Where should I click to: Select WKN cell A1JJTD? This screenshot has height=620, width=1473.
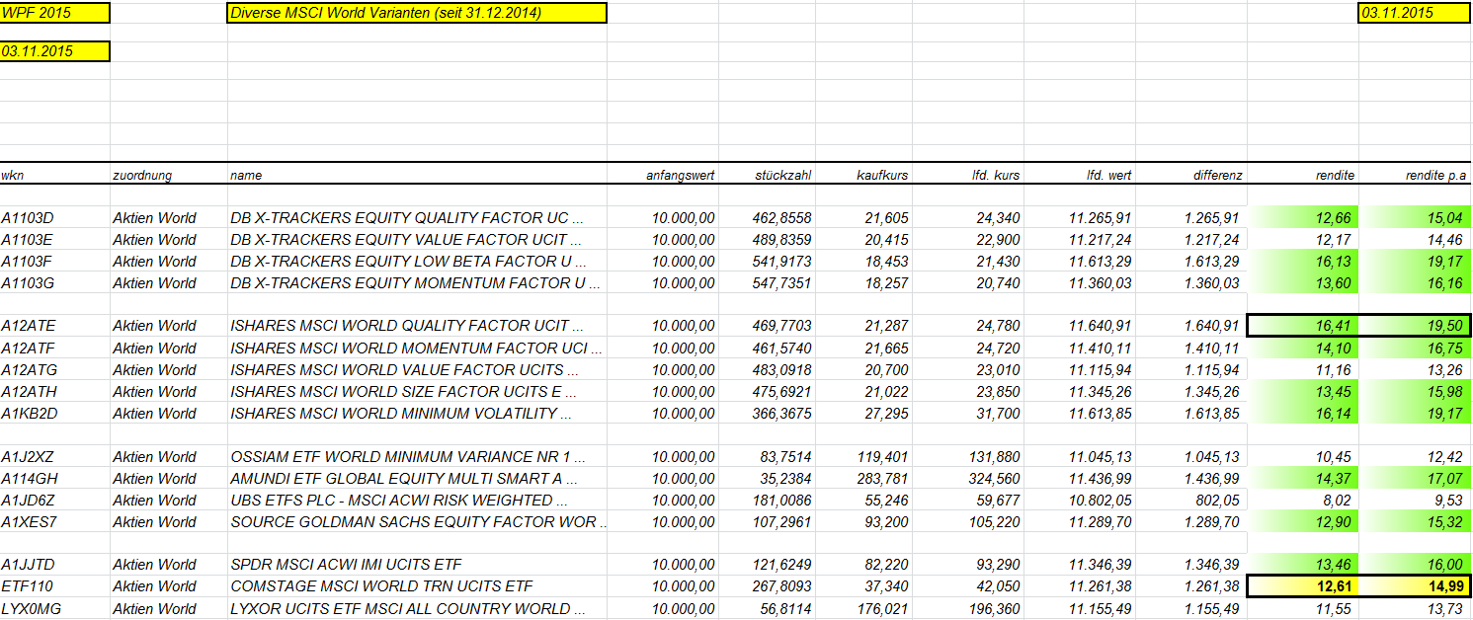(55, 565)
